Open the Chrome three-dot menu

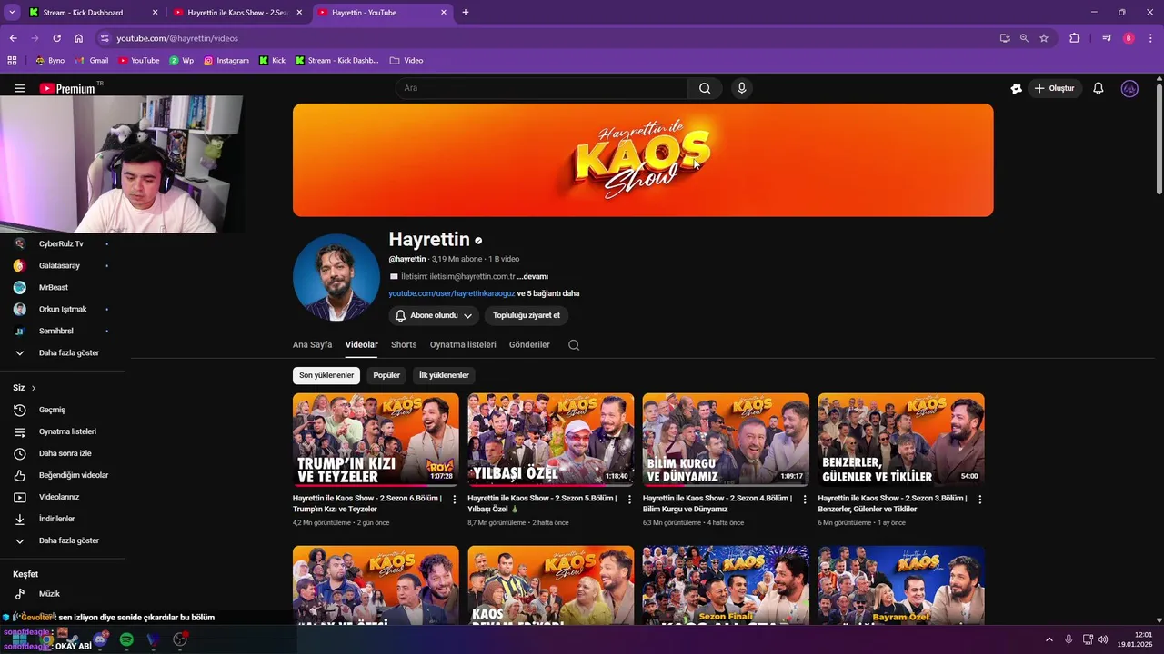click(1151, 38)
